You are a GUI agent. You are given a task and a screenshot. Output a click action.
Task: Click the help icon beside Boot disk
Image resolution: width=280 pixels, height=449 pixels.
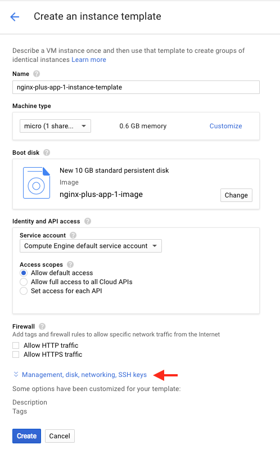pyautogui.click(x=47, y=152)
